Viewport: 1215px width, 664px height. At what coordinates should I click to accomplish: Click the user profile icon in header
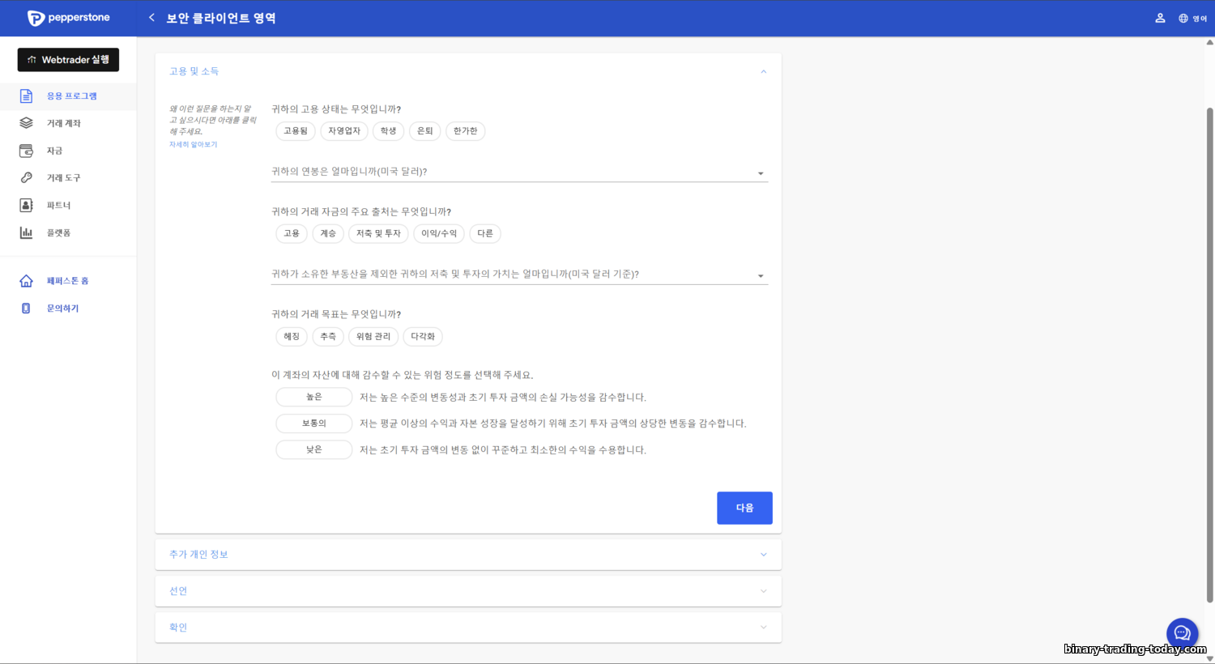coord(1160,18)
